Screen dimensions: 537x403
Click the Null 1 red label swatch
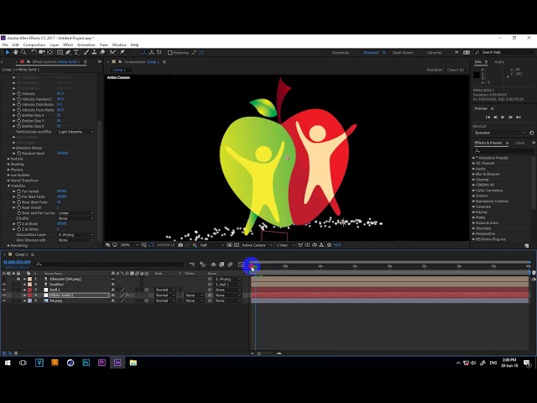30,290
